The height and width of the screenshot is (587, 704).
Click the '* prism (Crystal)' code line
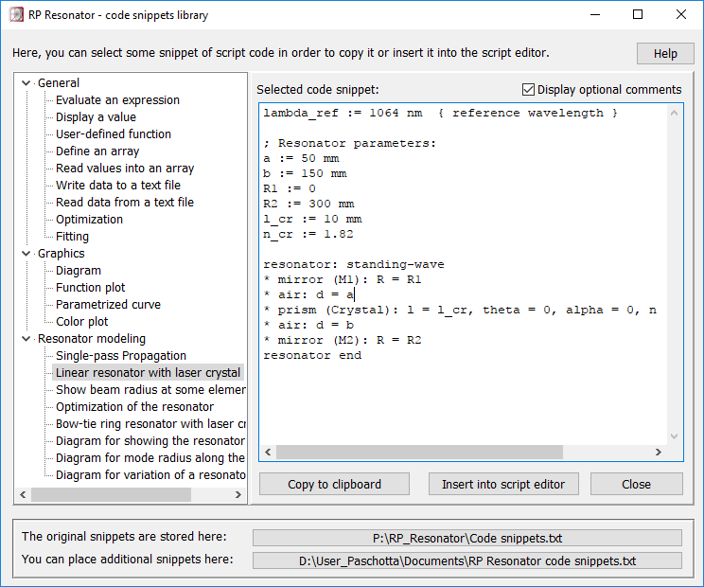pyautogui.click(x=460, y=310)
